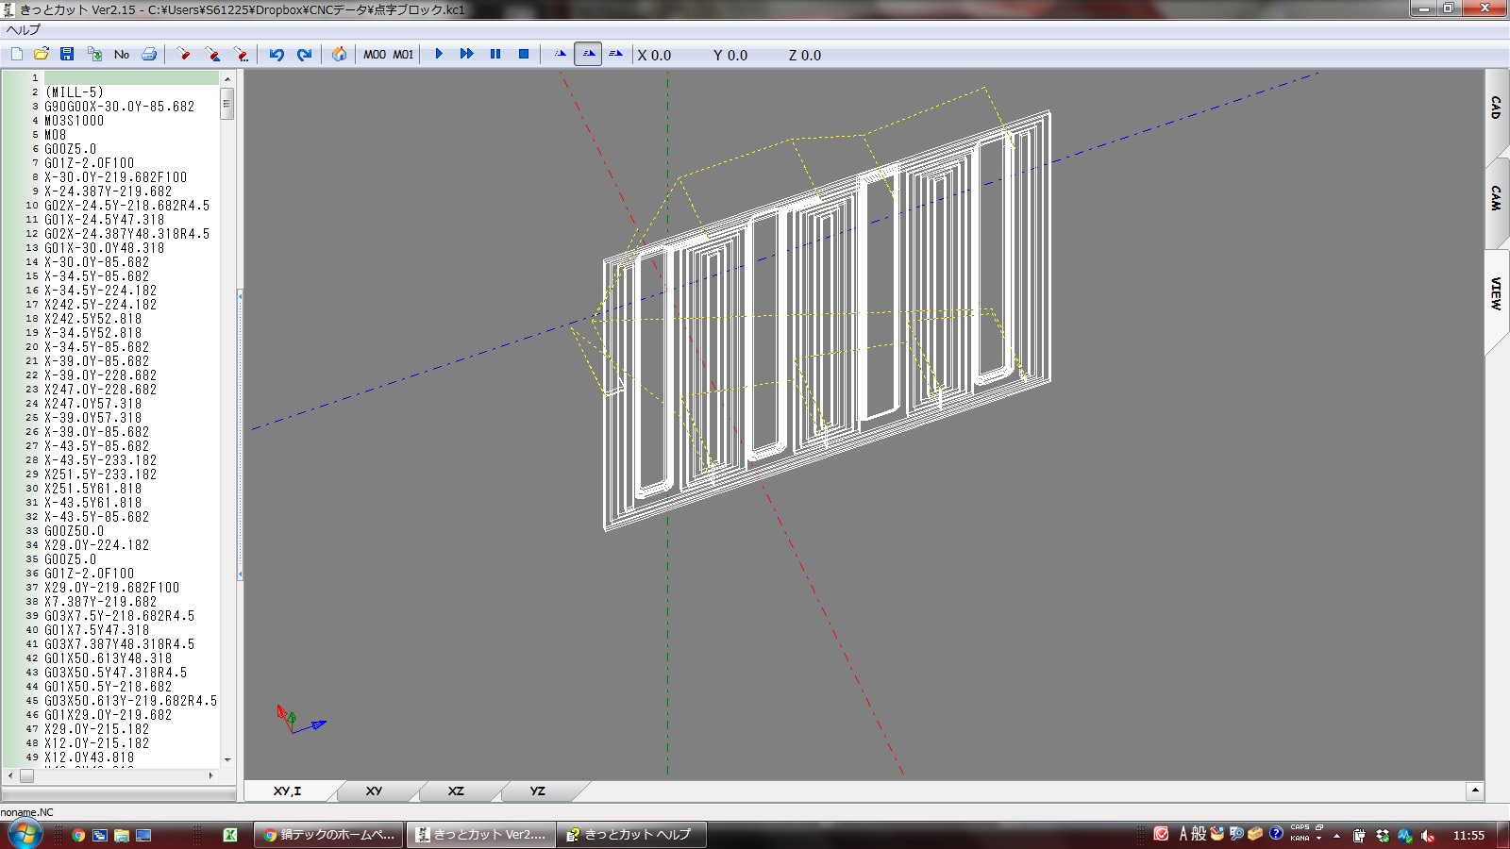The image size is (1510, 849).
Task: Toggle the highlighted middle tool-display mode icon
Action: click(x=588, y=55)
